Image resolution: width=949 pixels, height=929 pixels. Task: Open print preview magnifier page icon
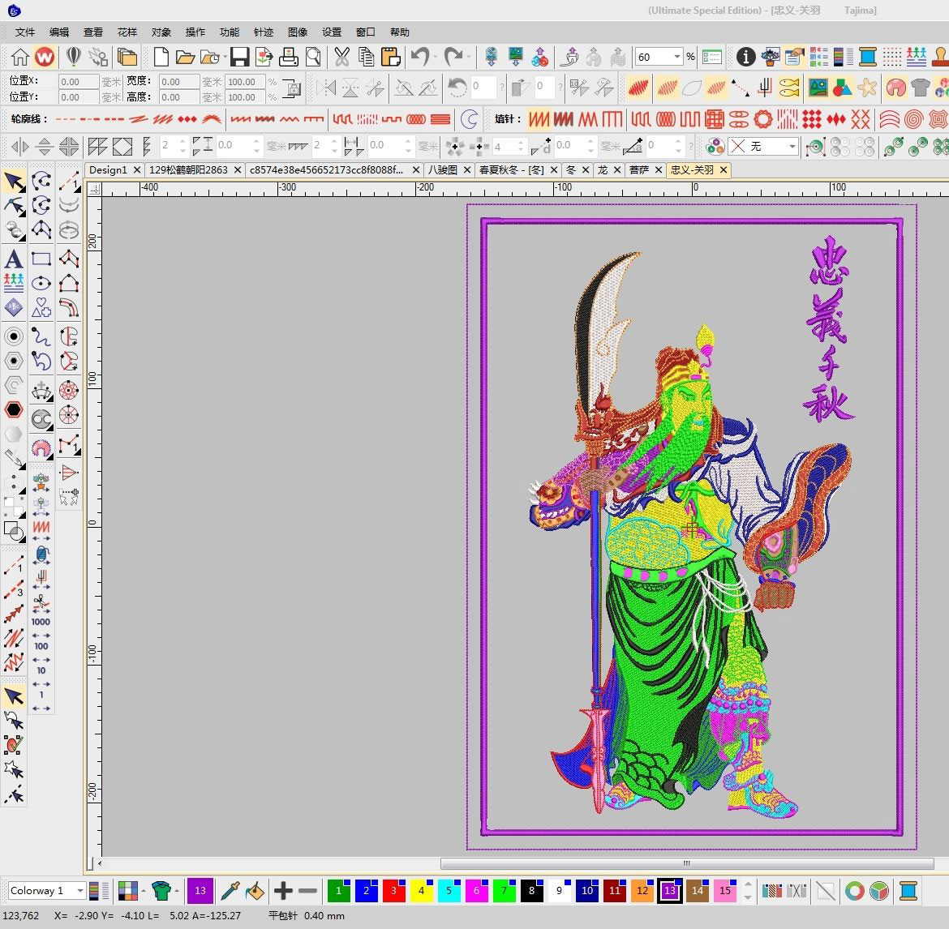click(313, 58)
